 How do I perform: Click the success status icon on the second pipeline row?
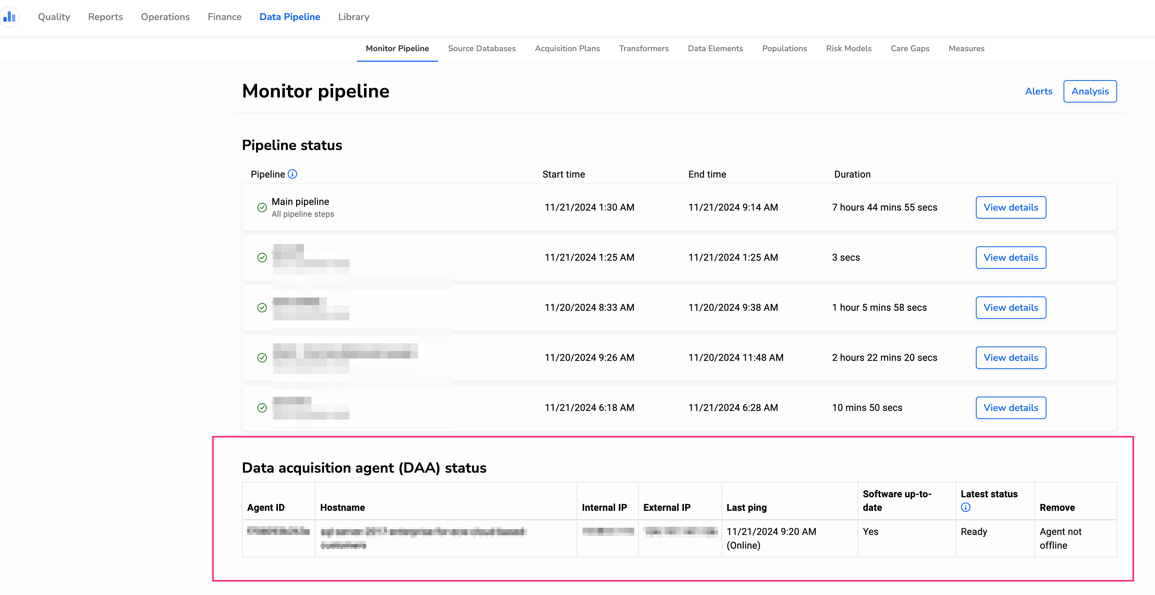[x=262, y=257]
